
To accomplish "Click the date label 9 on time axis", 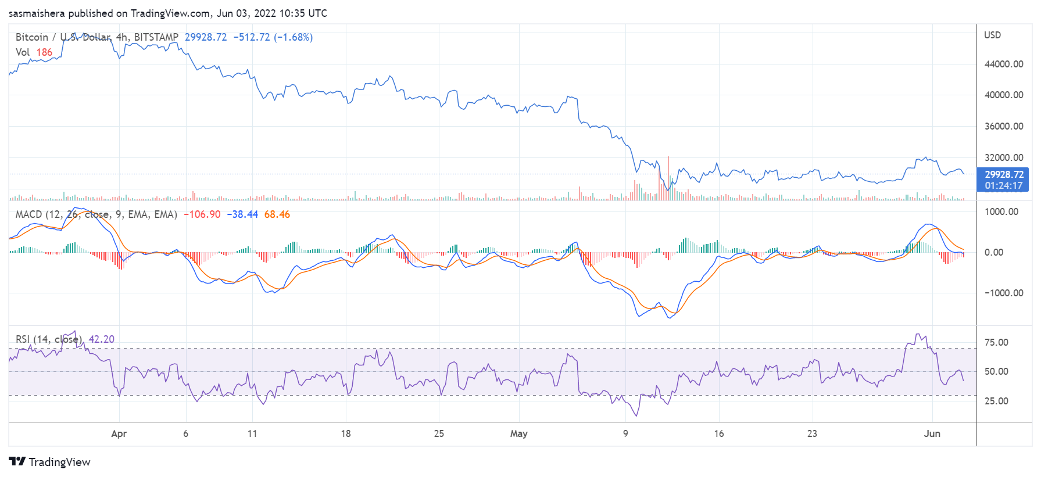I will click(625, 433).
